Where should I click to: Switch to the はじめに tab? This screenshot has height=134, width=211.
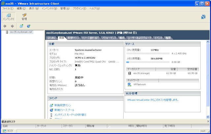point(51,38)
